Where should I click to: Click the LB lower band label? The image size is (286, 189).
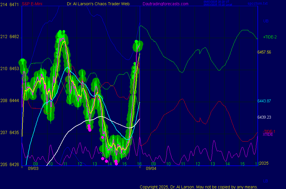tap(266, 181)
